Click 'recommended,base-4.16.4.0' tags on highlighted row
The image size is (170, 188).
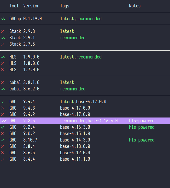point(89,121)
